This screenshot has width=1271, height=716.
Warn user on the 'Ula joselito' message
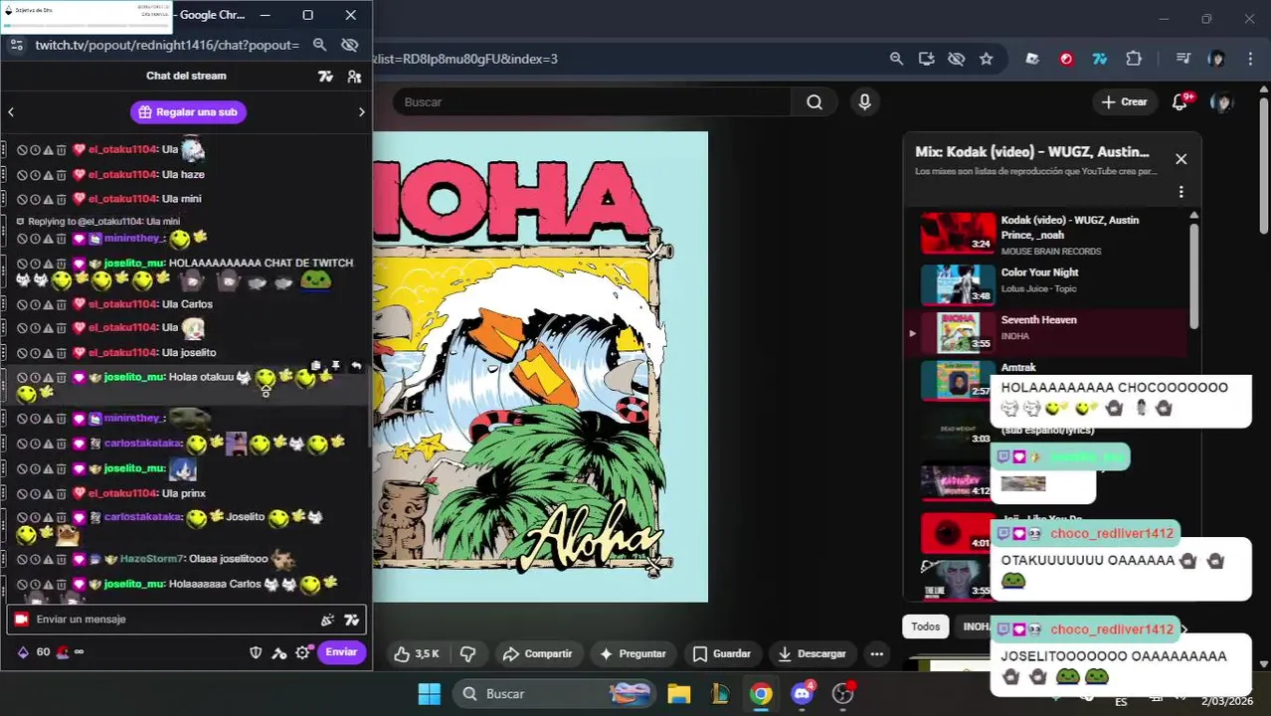48,353
